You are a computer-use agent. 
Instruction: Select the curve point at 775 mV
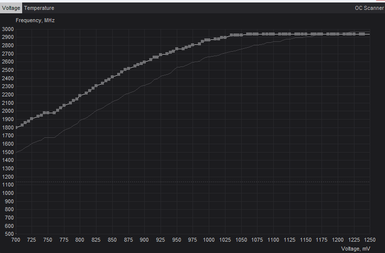point(64,105)
